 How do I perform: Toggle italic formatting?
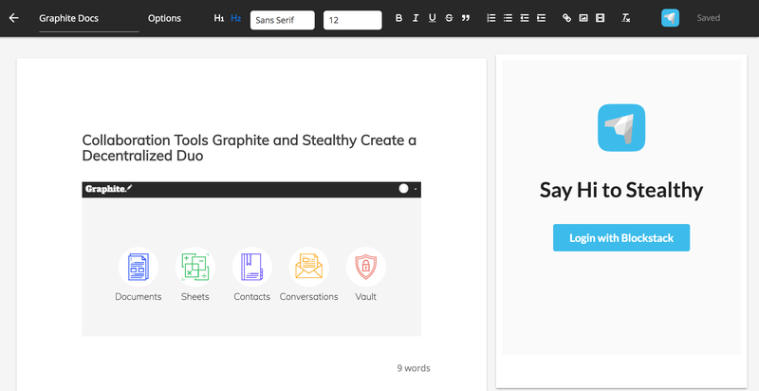[416, 18]
